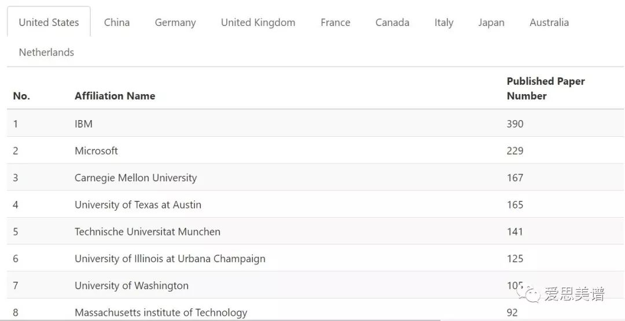Image resolution: width=625 pixels, height=321 pixels.
Task: Select the IBM table row
Action: click(x=83, y=124)
